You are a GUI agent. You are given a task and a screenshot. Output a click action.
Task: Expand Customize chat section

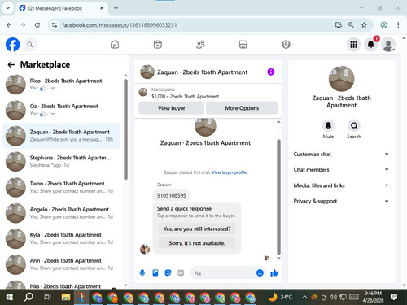click(341, 154)
